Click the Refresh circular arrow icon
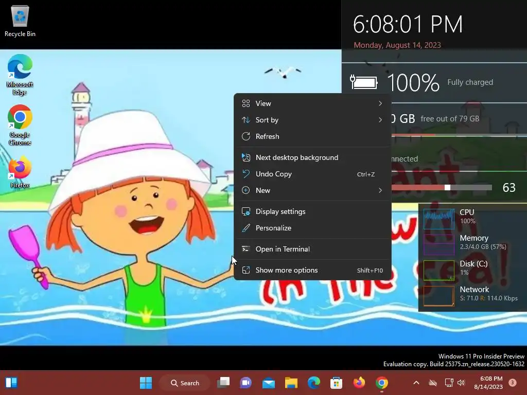This screenshot has height=395, width=527. pyautogui.click(x=246, y=136)
